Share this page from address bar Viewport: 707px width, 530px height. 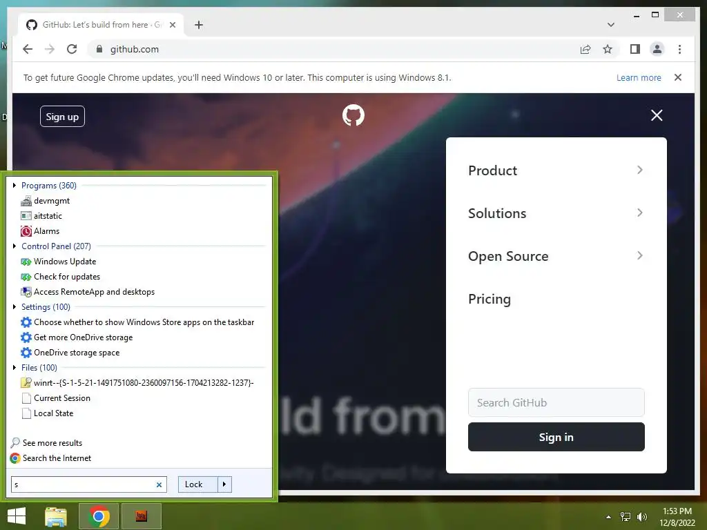coord(585,49)
